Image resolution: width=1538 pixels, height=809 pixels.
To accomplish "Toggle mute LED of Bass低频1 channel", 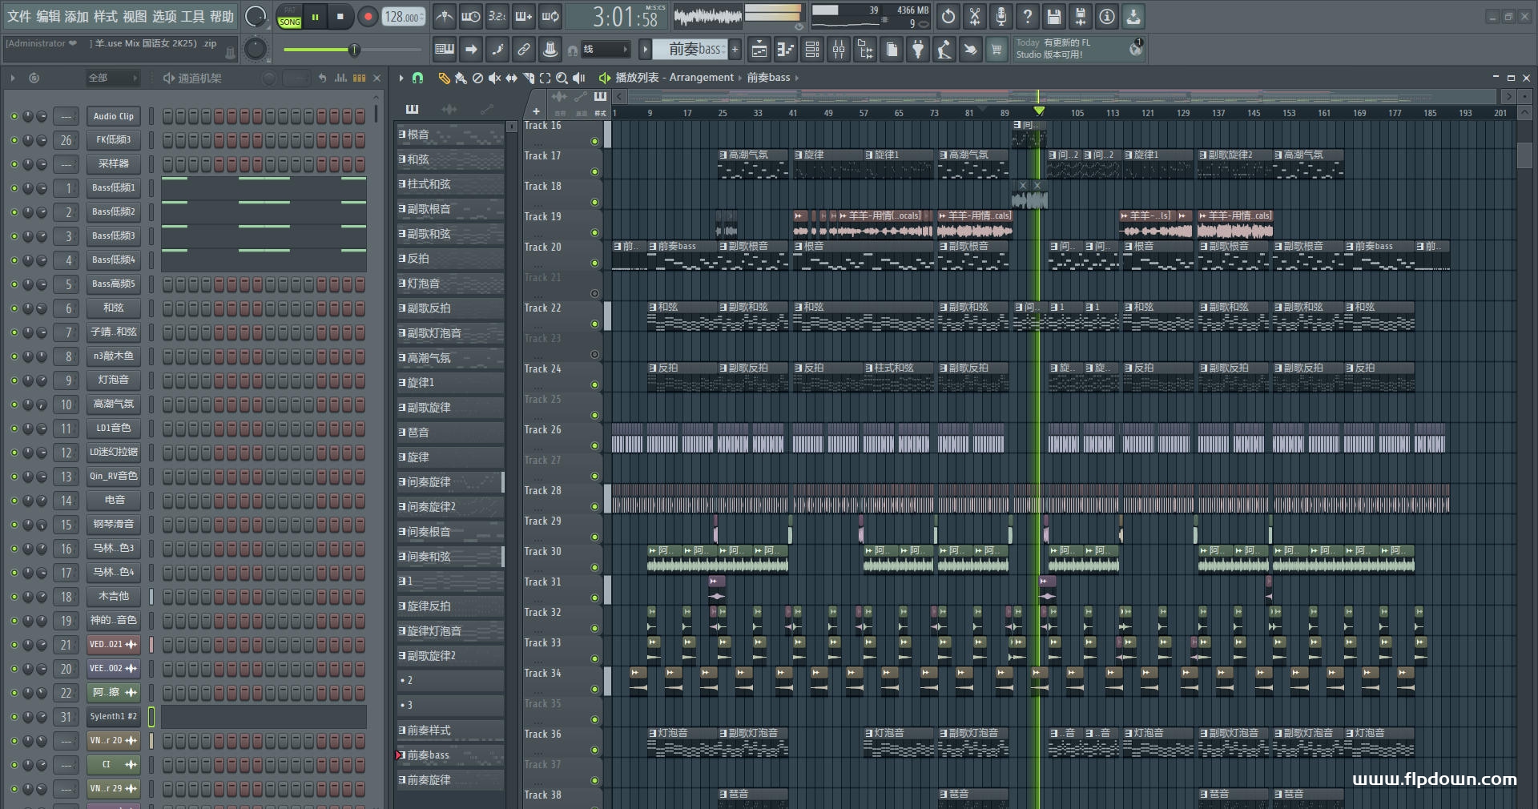I will pyautogui.click(x=14, y=188).
